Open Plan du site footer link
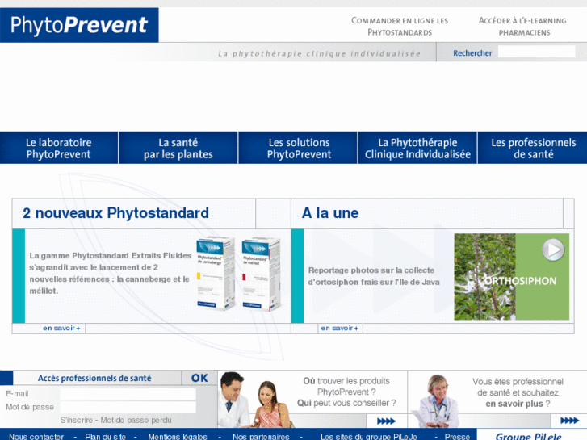The height and width of the screenshot is (440, 587). point(105,437)
